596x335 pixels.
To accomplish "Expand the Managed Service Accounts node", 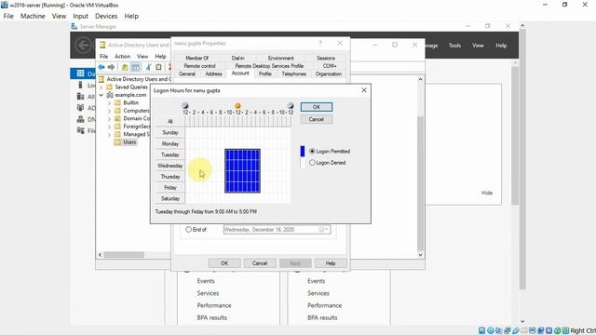I will (110, 134).
